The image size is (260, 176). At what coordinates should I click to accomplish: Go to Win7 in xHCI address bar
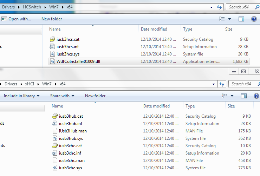coord(47,84)
